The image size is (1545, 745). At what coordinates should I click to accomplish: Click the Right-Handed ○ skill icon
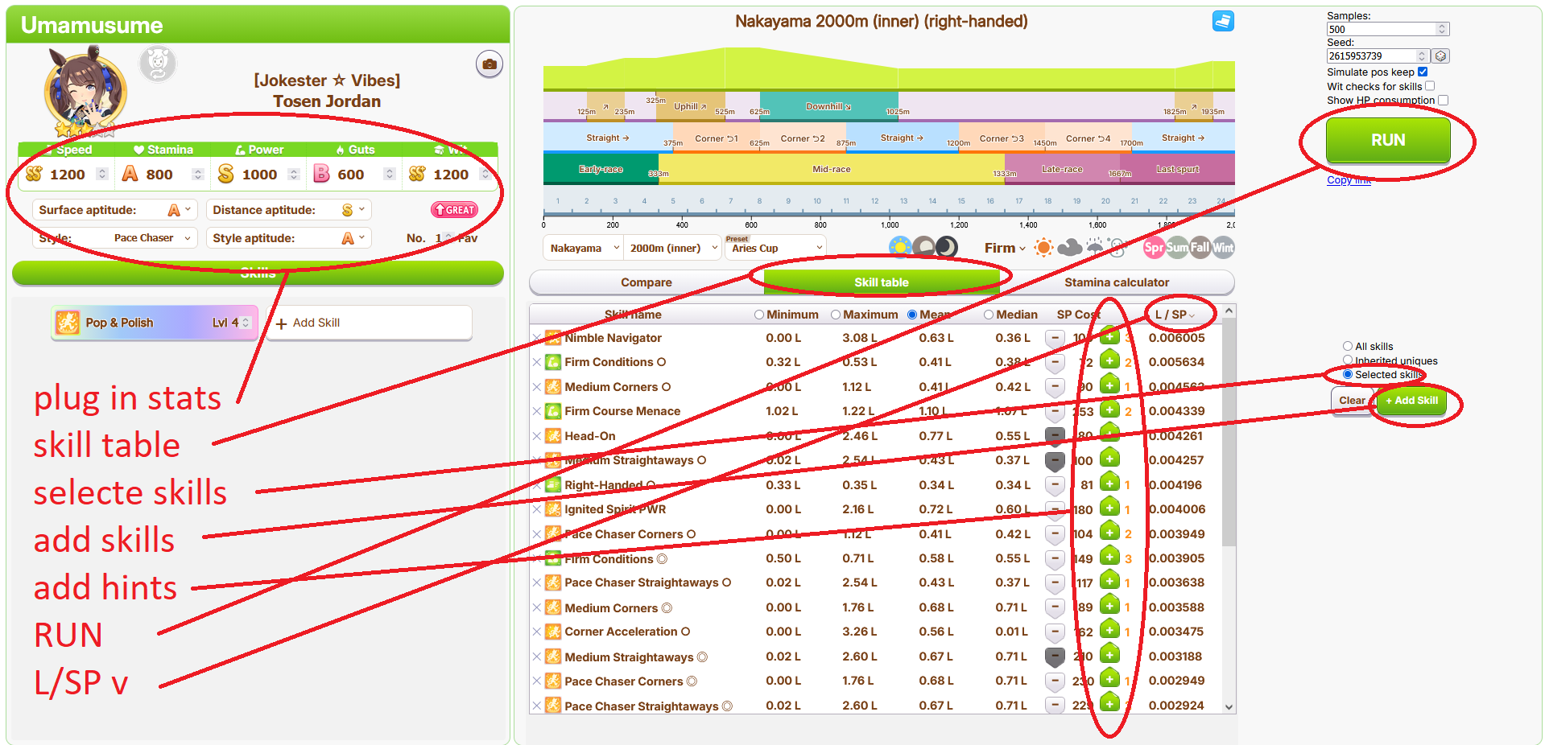553,484
